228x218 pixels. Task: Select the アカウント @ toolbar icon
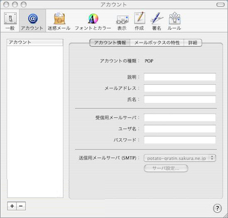(32, 21)
